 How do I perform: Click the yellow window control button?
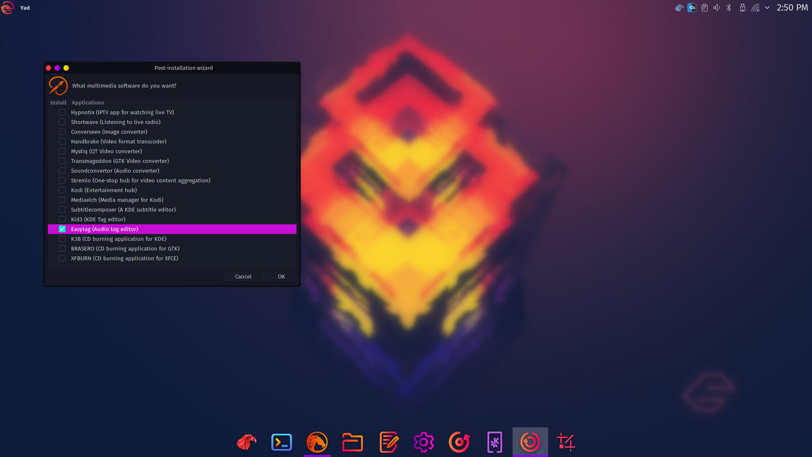coord(66,68)
